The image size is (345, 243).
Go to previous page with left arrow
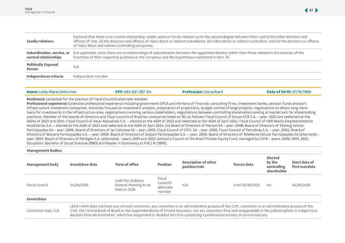pos(306,10)
